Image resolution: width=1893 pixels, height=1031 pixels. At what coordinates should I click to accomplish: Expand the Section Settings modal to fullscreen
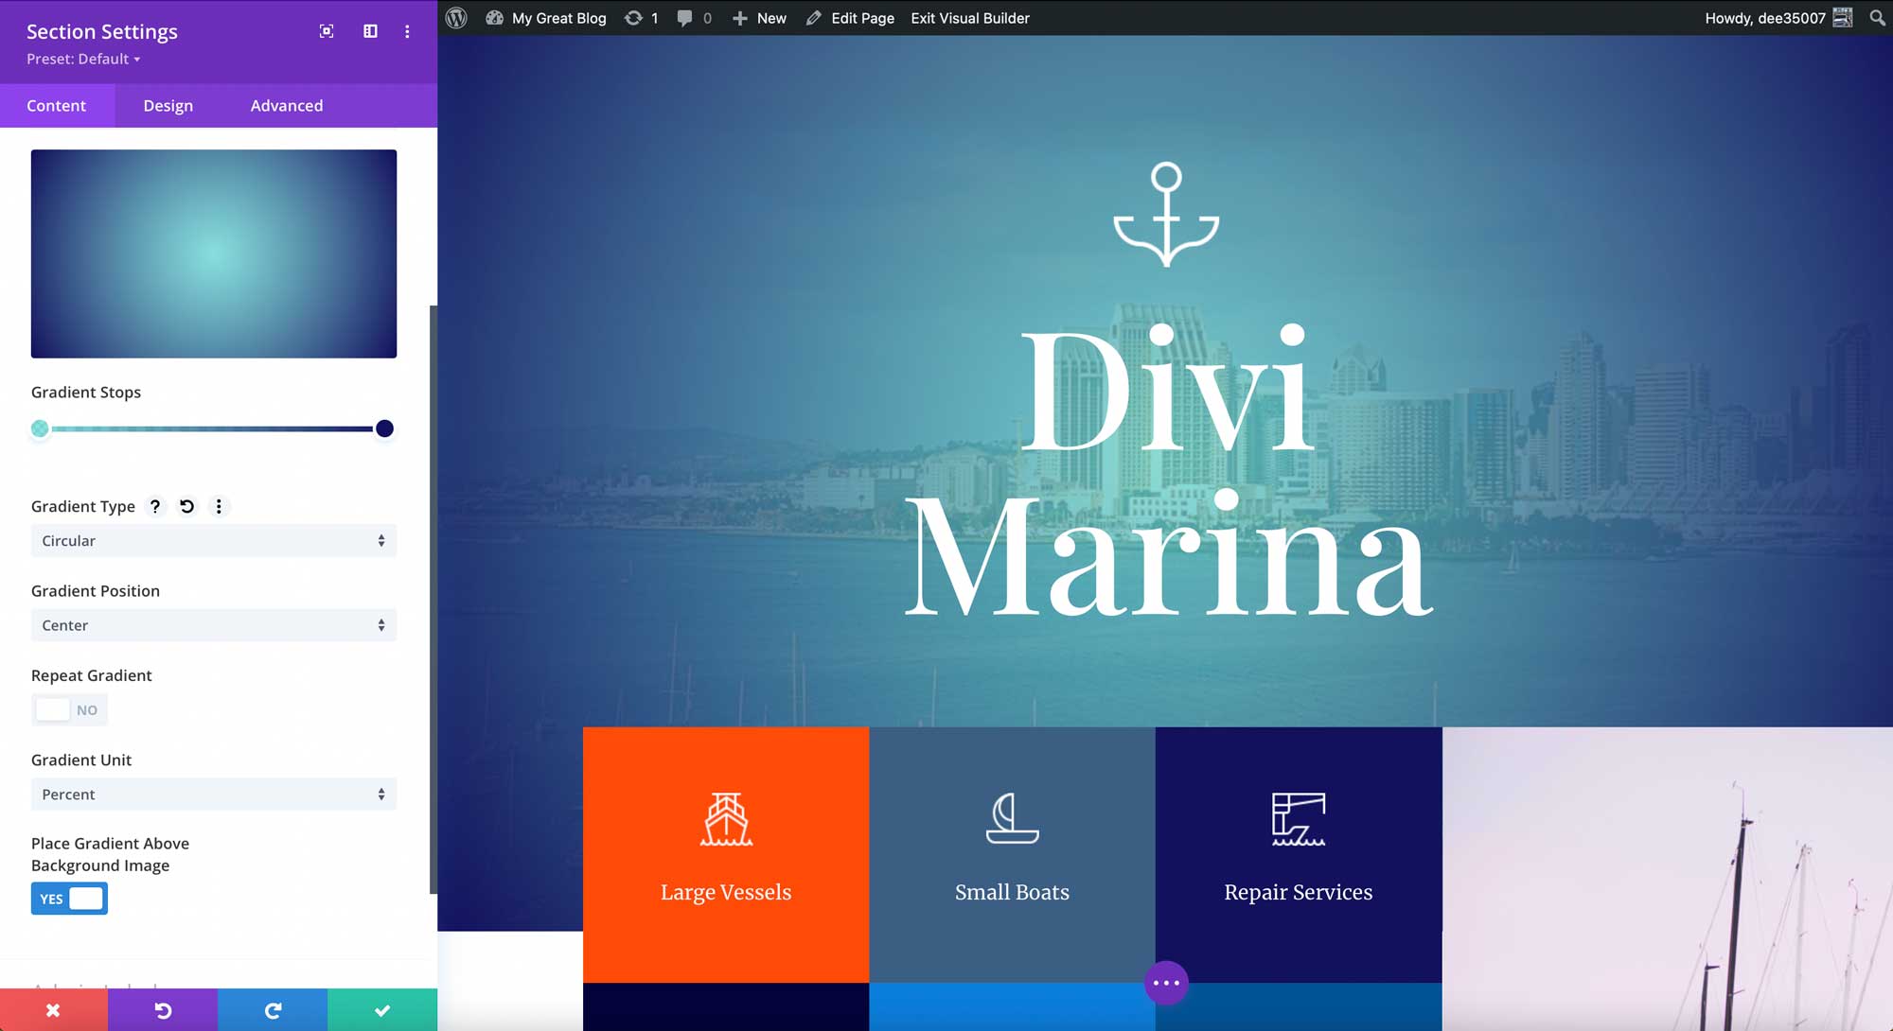326,31
